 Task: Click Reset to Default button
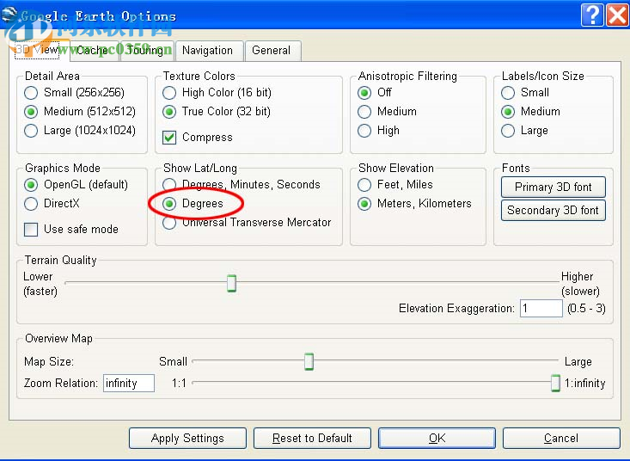click(x=312, y=438)
